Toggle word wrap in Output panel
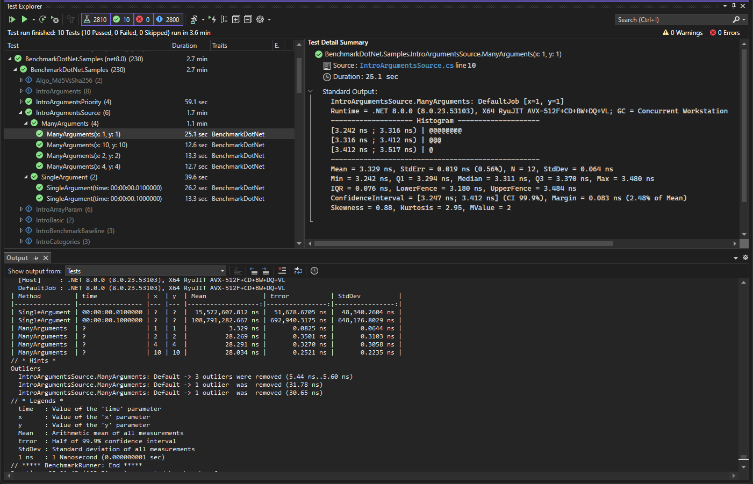The image size is (753, 484). [x=298, y=271]
